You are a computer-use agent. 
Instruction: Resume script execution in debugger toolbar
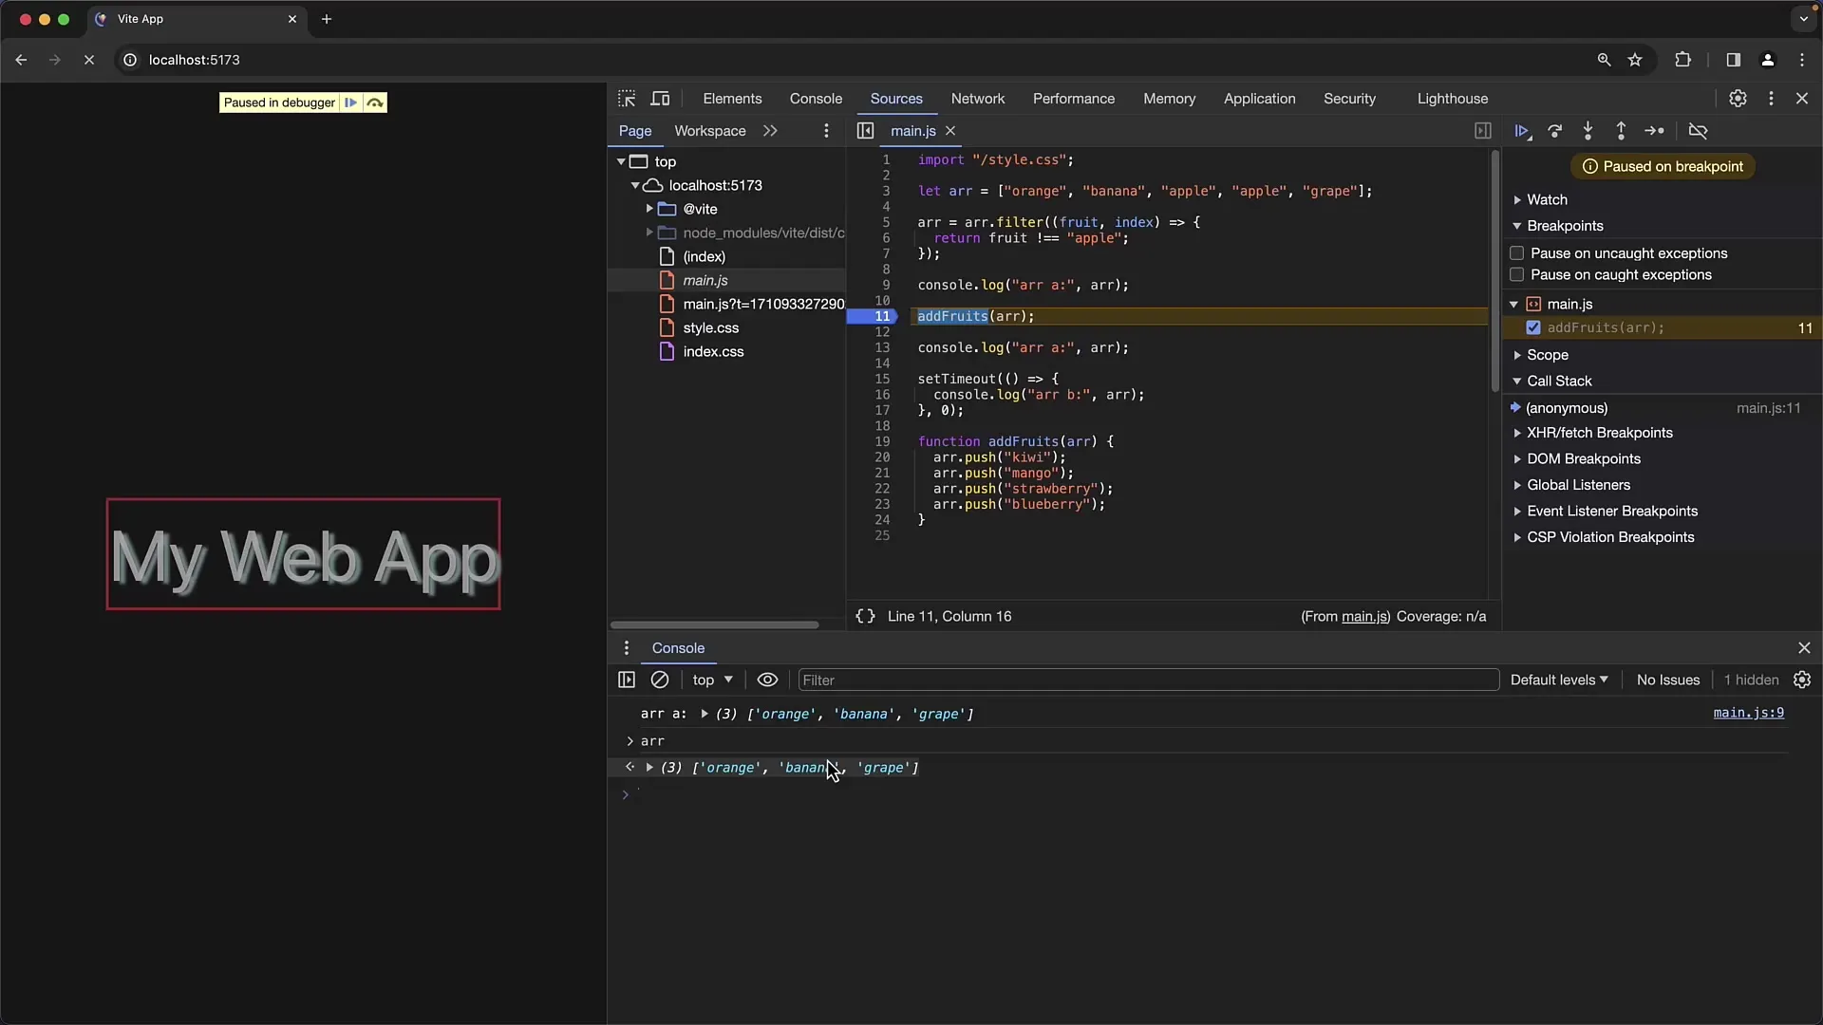[1522, 131]
